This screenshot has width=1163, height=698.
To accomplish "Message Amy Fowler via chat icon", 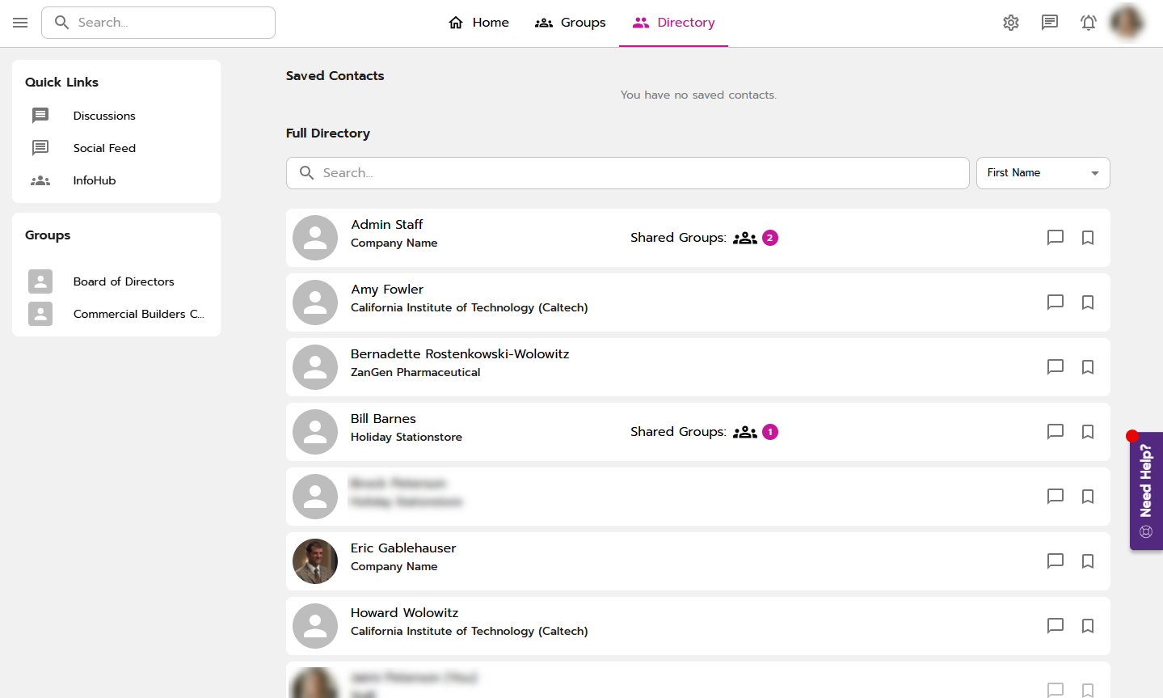I will [x=1055, y=302].
